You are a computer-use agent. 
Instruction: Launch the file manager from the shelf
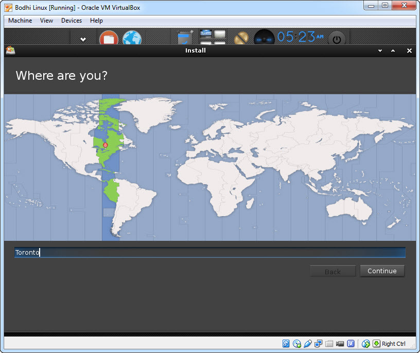(x=109, y=38)
